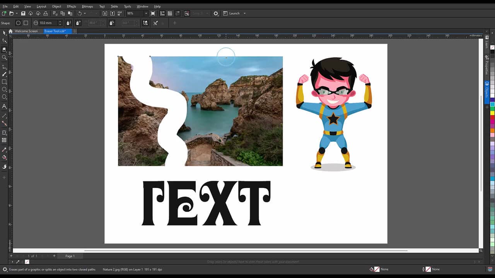Click the Full-screen preview icon
Viewport: 495px width, 278px height.
(153, 13)
